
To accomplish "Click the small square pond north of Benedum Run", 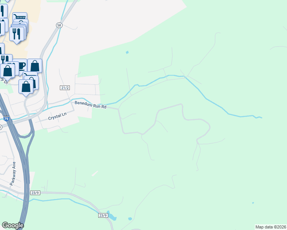I will point(127,53).
